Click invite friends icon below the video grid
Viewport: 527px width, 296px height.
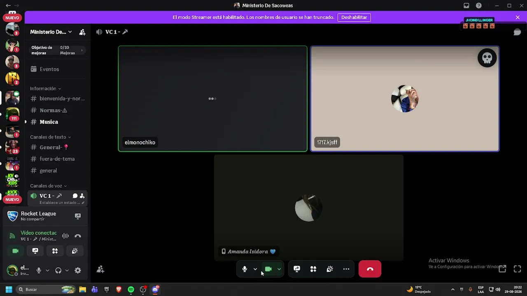[x=100, y=269]
